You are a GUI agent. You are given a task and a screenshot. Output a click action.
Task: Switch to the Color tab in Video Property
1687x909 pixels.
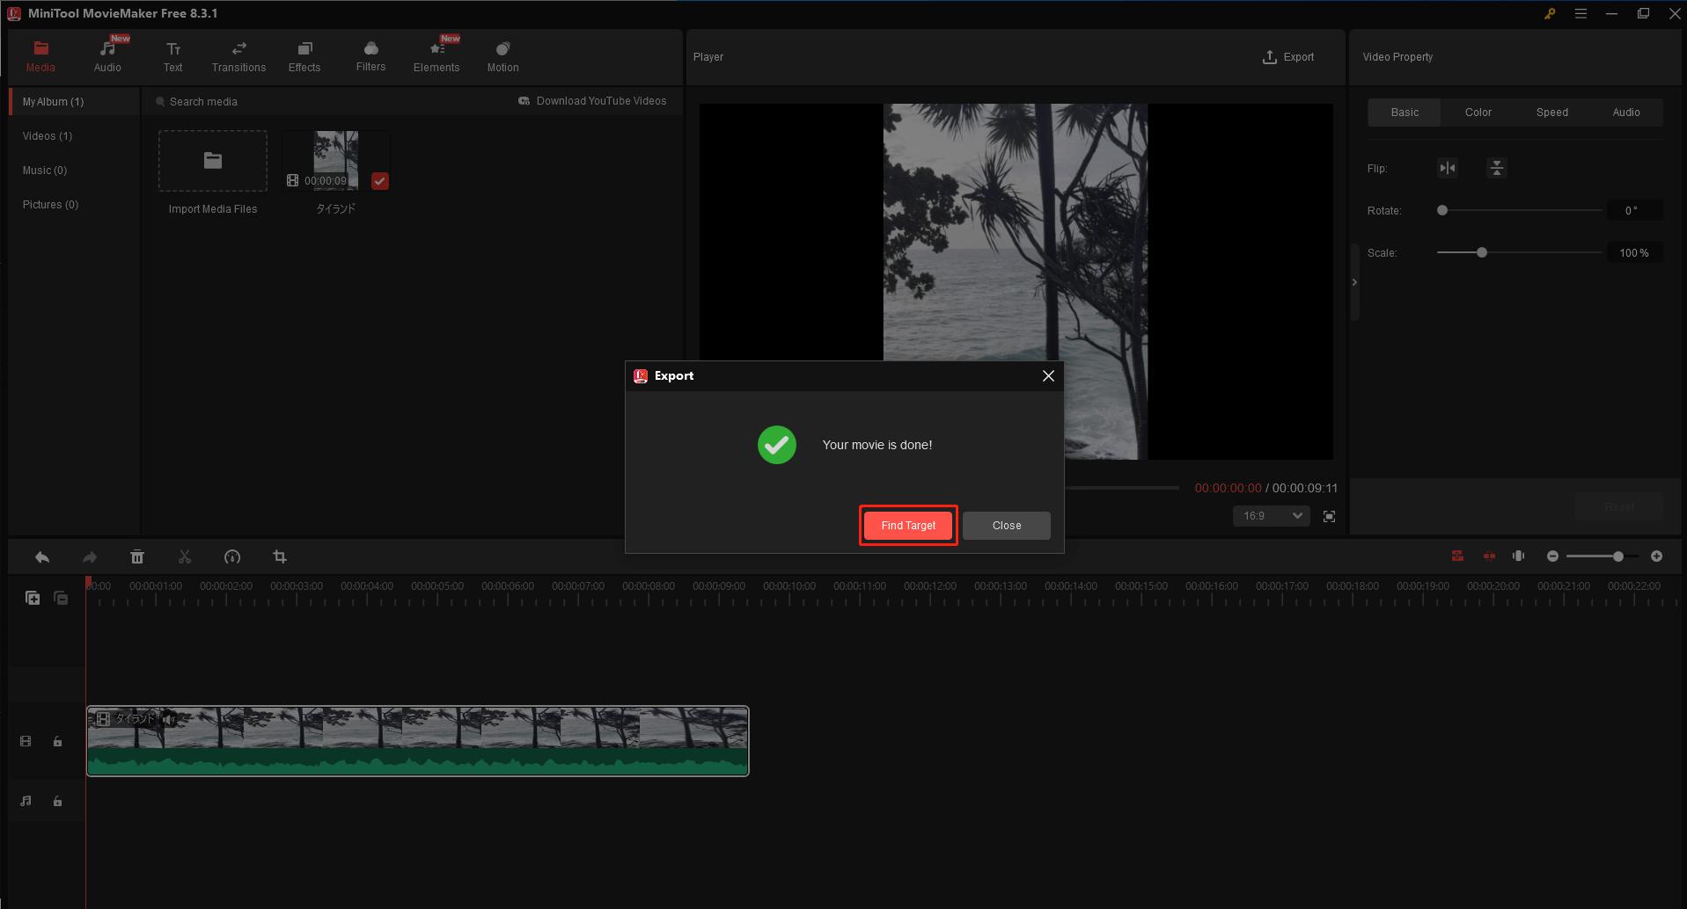click(1478, 112)
